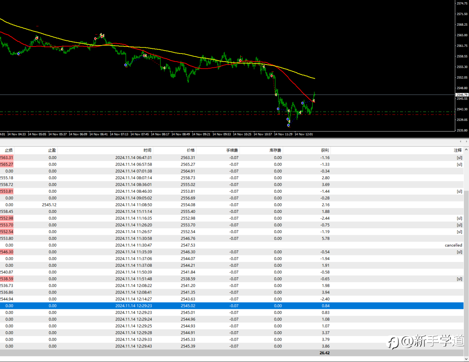Click the horizontal scrollbar right arrow below the chart
469x362 pixels.
[466, 141]
